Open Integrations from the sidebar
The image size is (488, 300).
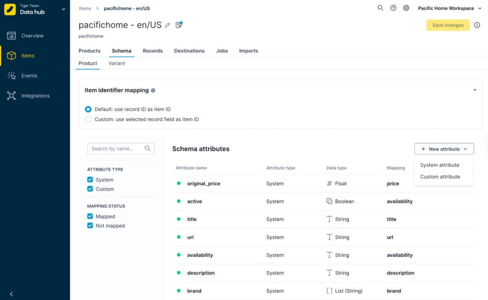36,95
